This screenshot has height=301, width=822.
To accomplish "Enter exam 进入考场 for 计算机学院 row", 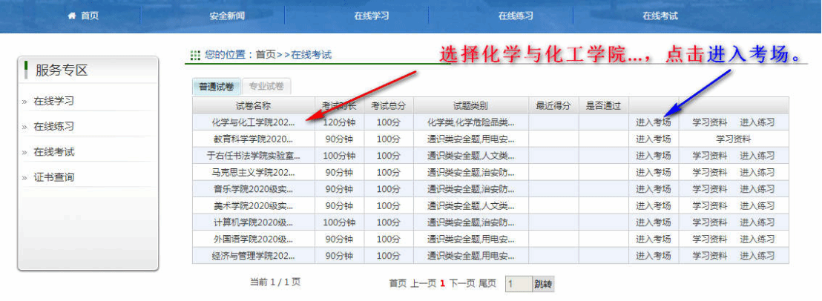I will (x=653, y=222).
